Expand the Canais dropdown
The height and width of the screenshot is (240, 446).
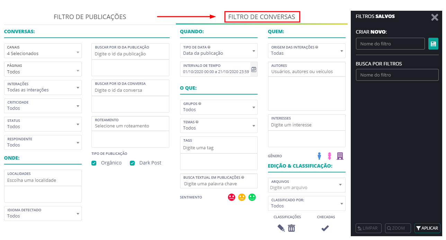pos(43,51)
